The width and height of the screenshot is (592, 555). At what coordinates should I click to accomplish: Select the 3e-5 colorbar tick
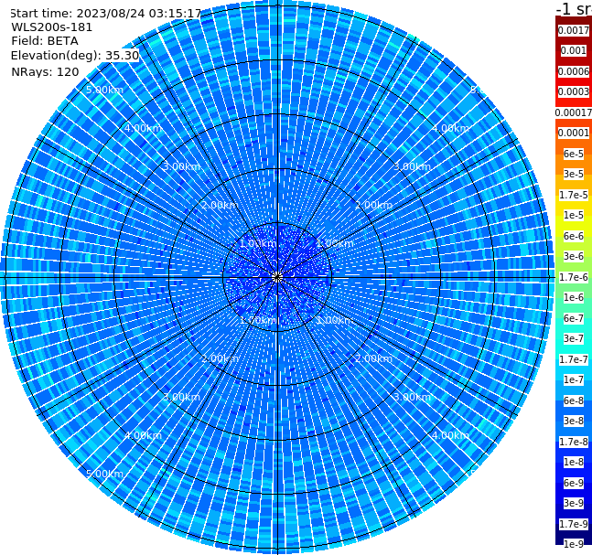pyautogui.click(x=574, y=174)
